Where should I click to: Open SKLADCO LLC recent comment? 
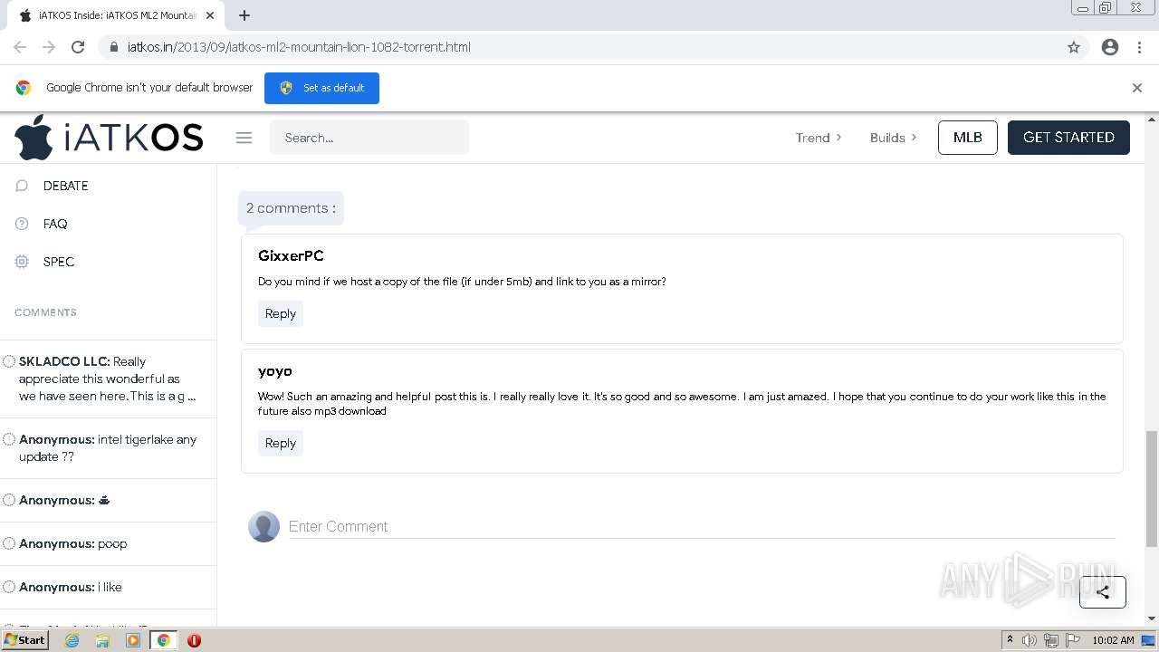click(108, 379)
